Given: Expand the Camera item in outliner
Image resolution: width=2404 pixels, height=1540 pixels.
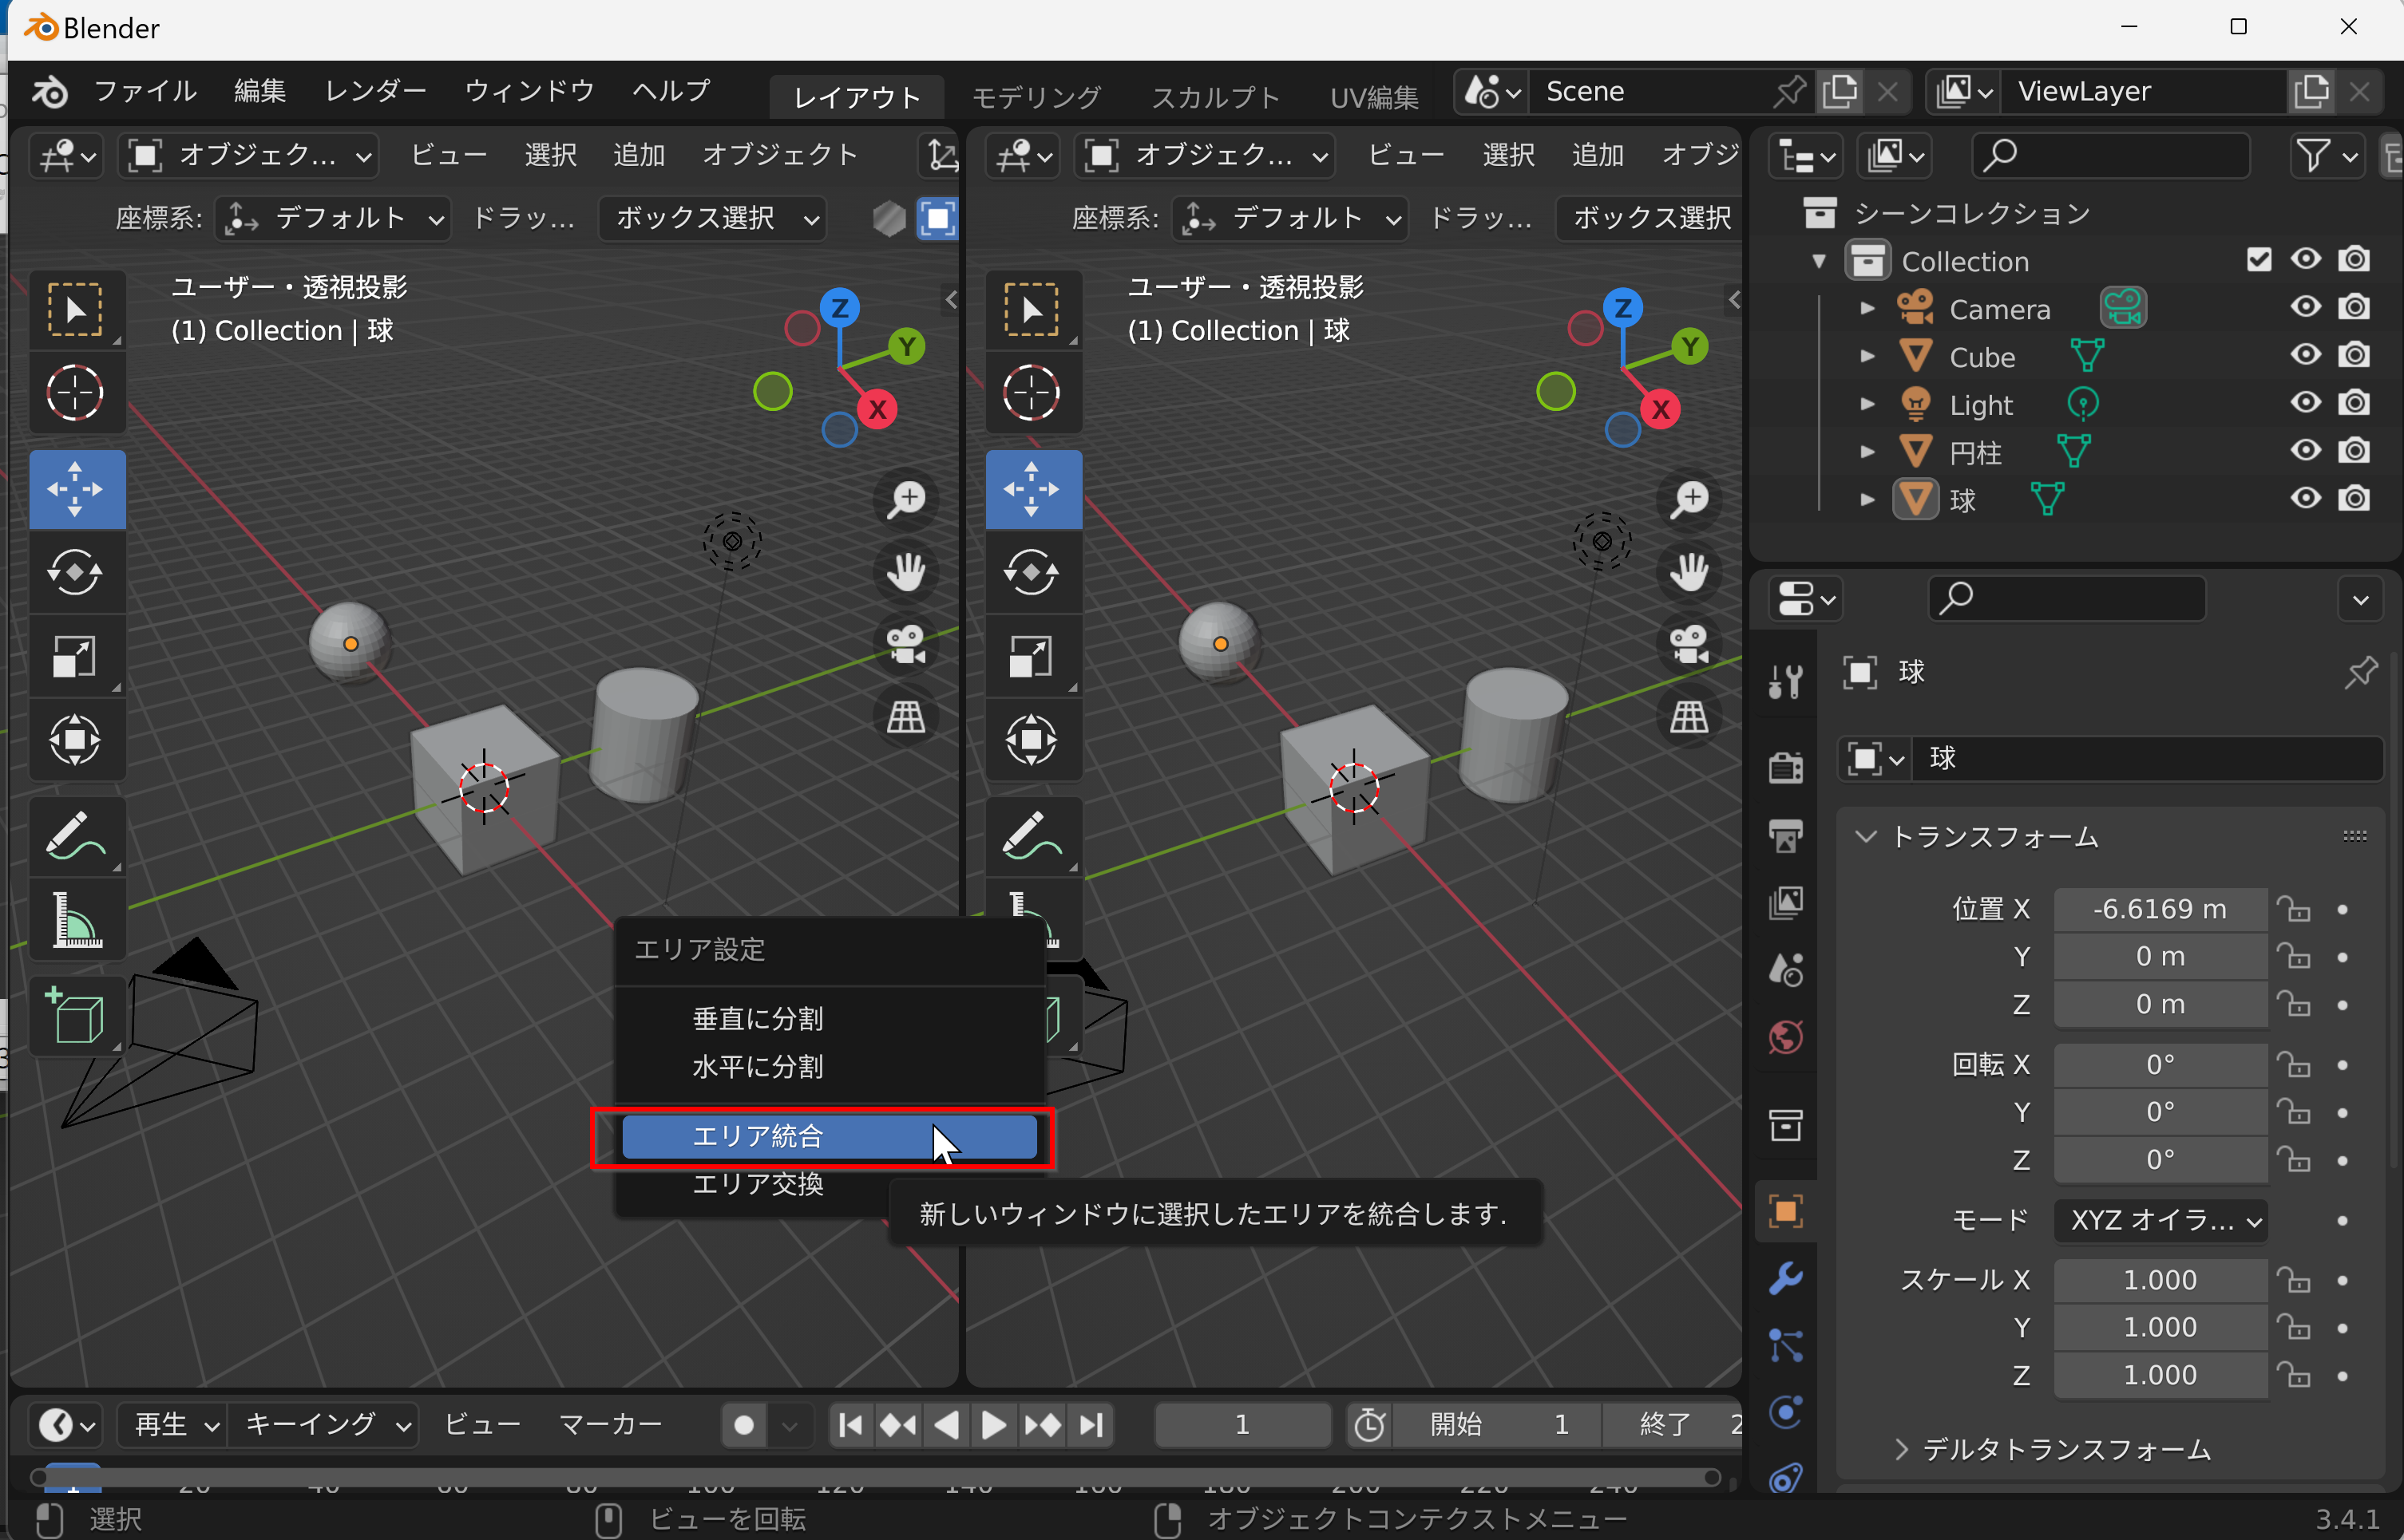Looking at the screenshot, I should tap(1867, 308).
